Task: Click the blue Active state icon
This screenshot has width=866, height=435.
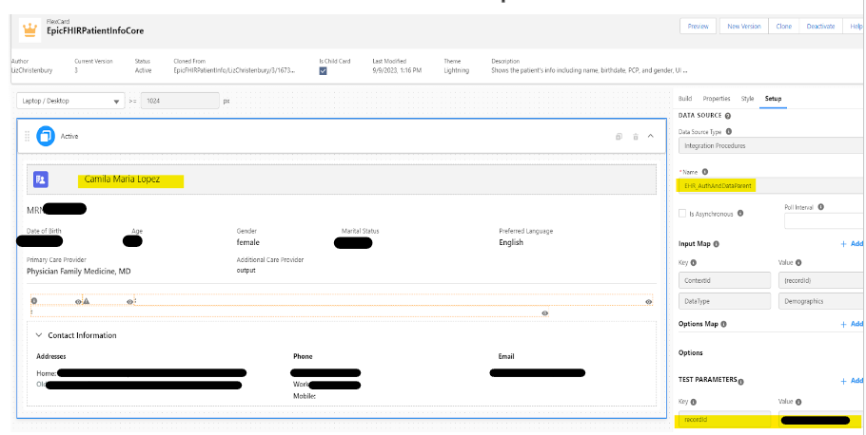Action: [x=46, y=136]
